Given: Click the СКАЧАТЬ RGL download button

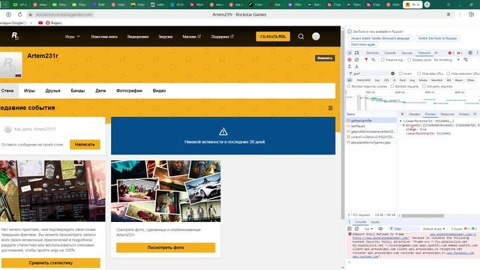Looking at the screenshot, I should pos(273,37).
